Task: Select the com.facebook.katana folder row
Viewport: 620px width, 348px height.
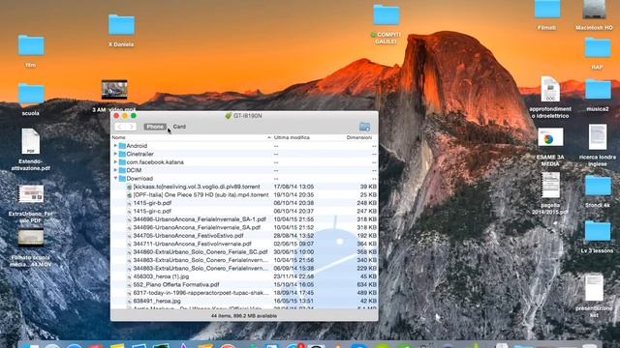Action: 244,162
